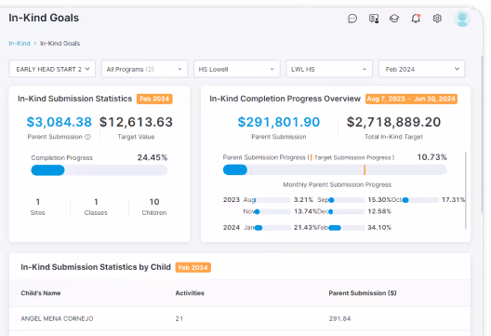Click the Activities column header
The height and width of the screenshot is (336, 491).
[x=190, y=293]
